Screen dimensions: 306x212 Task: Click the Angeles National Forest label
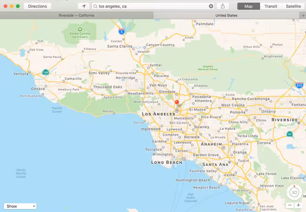click(x=208, y=68)
